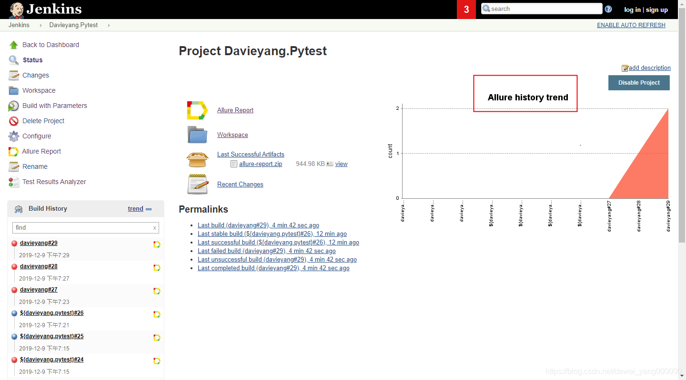Open build davieyang#29 in history

(39, 243)
